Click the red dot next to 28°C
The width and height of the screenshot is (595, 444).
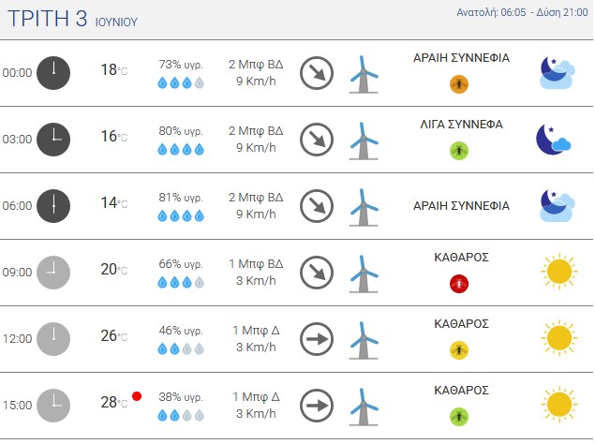tap(137, 396)
